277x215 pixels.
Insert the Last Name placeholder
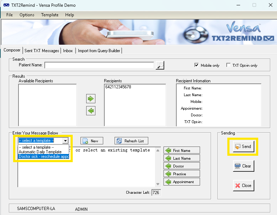182,158
